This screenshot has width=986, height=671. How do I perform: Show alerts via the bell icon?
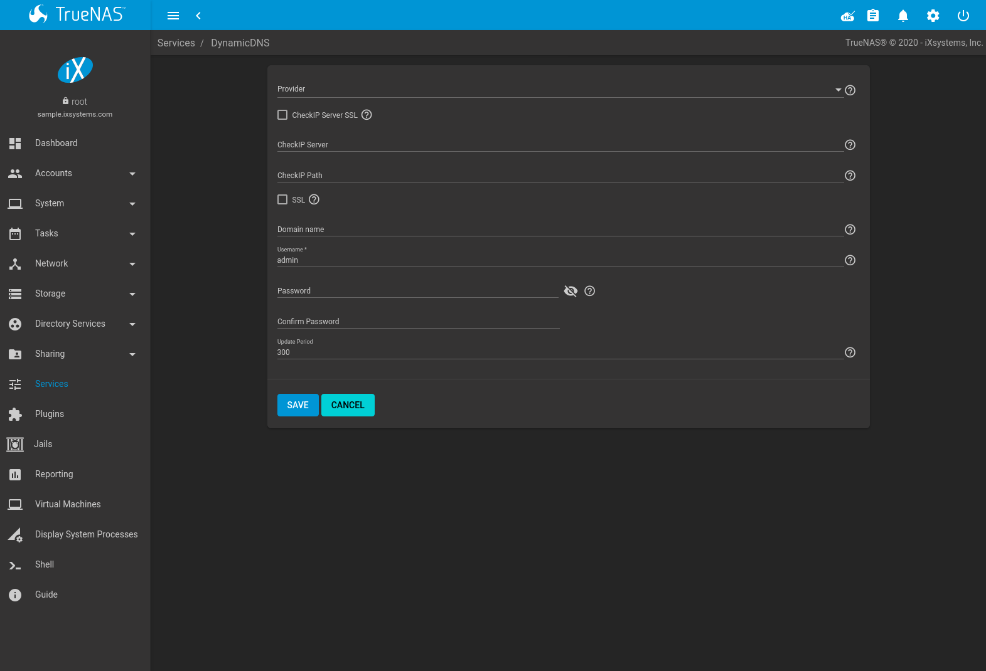(x=903, y=16)
